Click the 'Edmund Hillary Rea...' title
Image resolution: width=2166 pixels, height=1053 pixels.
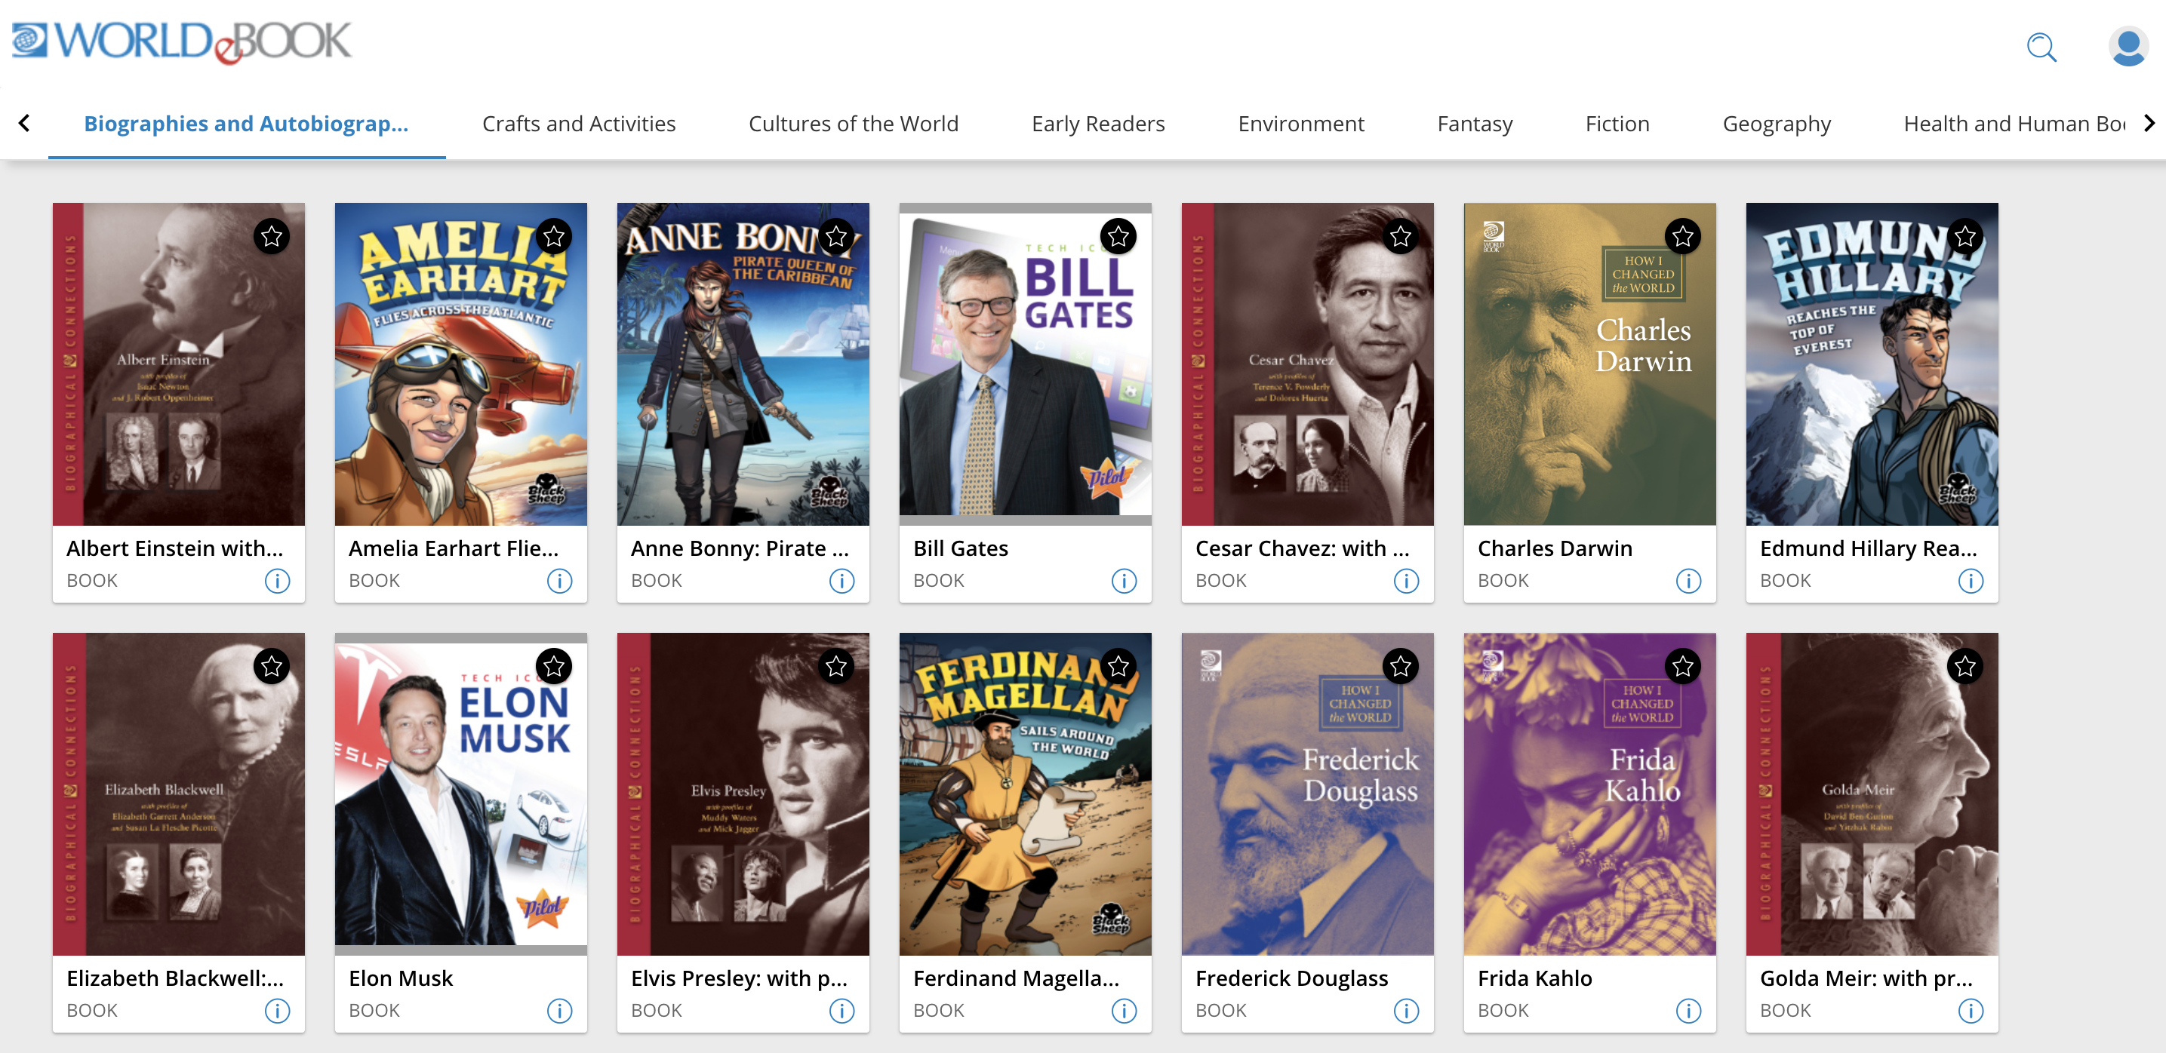click(1869, 548)
